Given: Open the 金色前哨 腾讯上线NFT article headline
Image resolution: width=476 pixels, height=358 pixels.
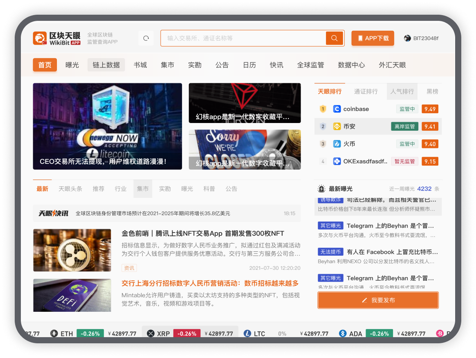Looking at the screenshot, I should (x=203, y=233).
